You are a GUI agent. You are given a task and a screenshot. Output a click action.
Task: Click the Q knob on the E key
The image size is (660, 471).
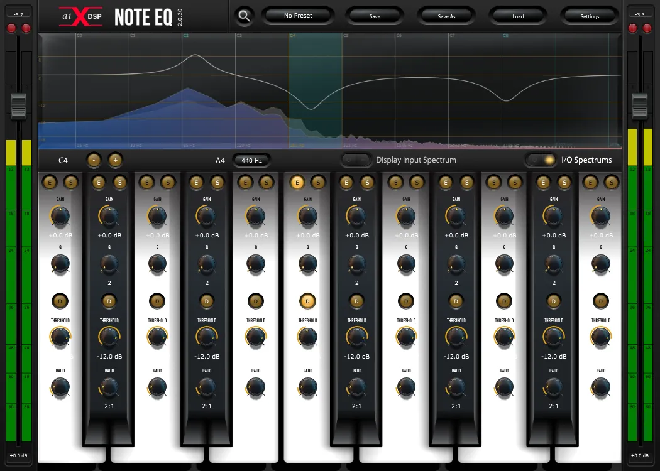point(255,264)
